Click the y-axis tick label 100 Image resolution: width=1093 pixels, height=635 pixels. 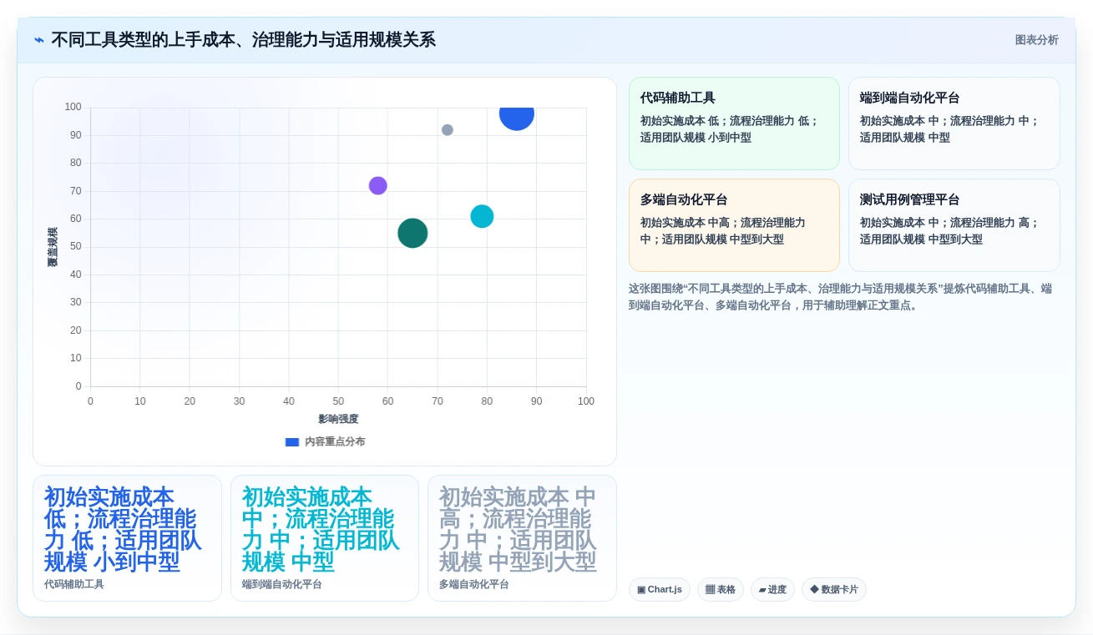73,107
